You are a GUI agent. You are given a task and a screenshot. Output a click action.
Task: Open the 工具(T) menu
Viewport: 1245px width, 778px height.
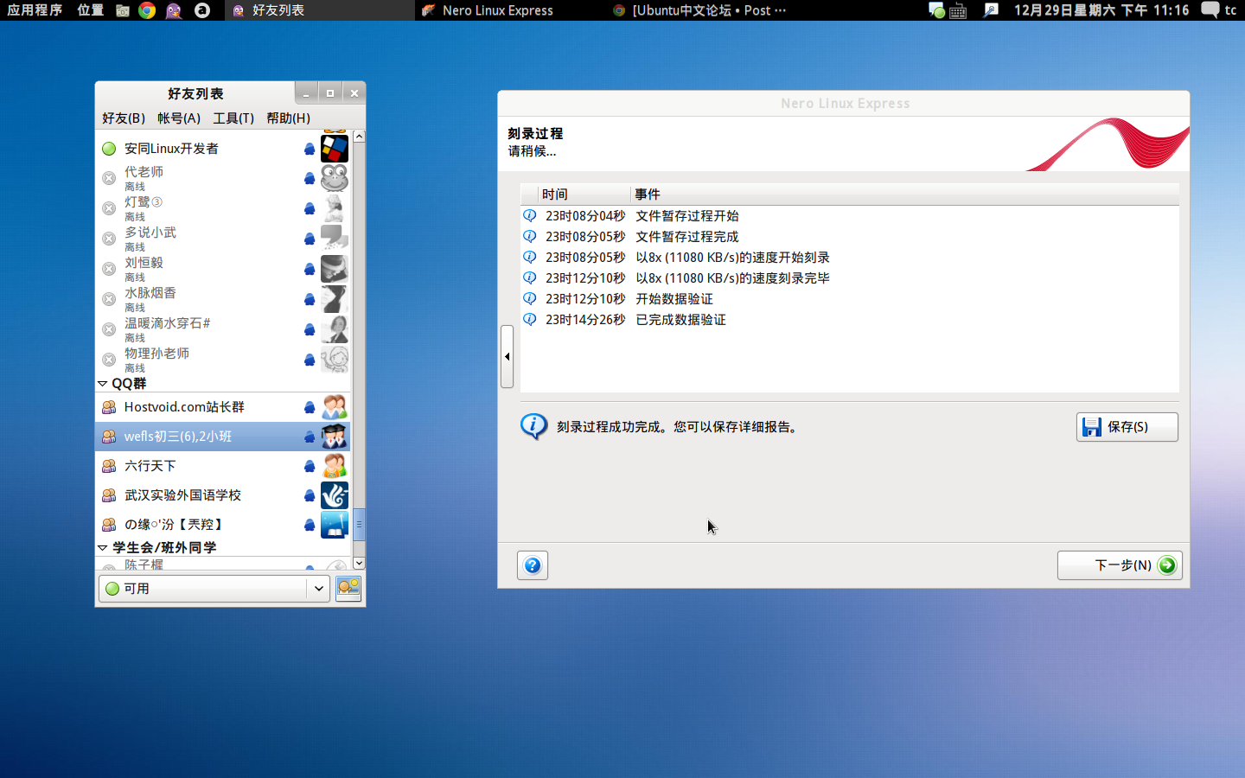(x=233, y=118)
